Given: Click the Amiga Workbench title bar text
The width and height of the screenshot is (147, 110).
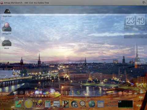Looking at the screenshot, I should 13,3.
